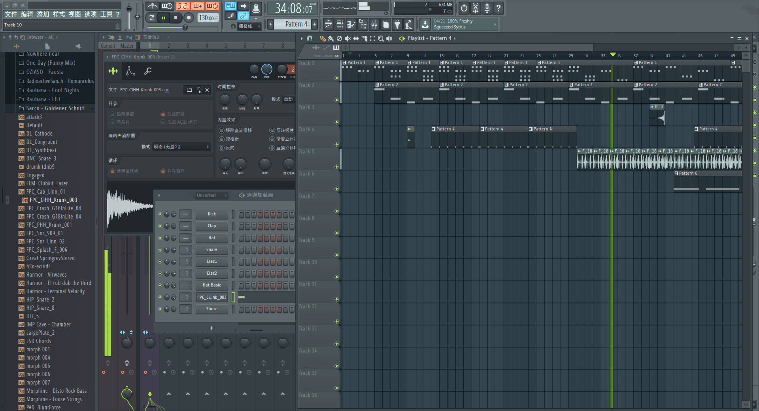759x411 pixels.
Task: Select the Playlist delete tool
Action: 339,38
